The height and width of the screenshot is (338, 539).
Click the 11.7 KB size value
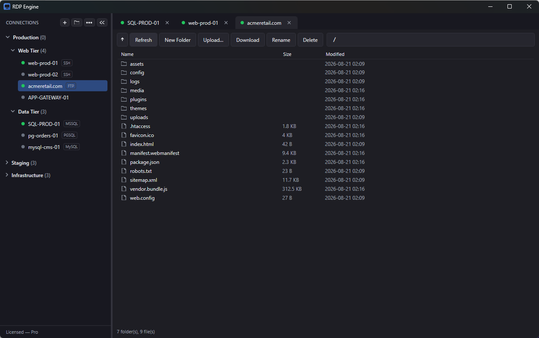[x=291, y=180]
